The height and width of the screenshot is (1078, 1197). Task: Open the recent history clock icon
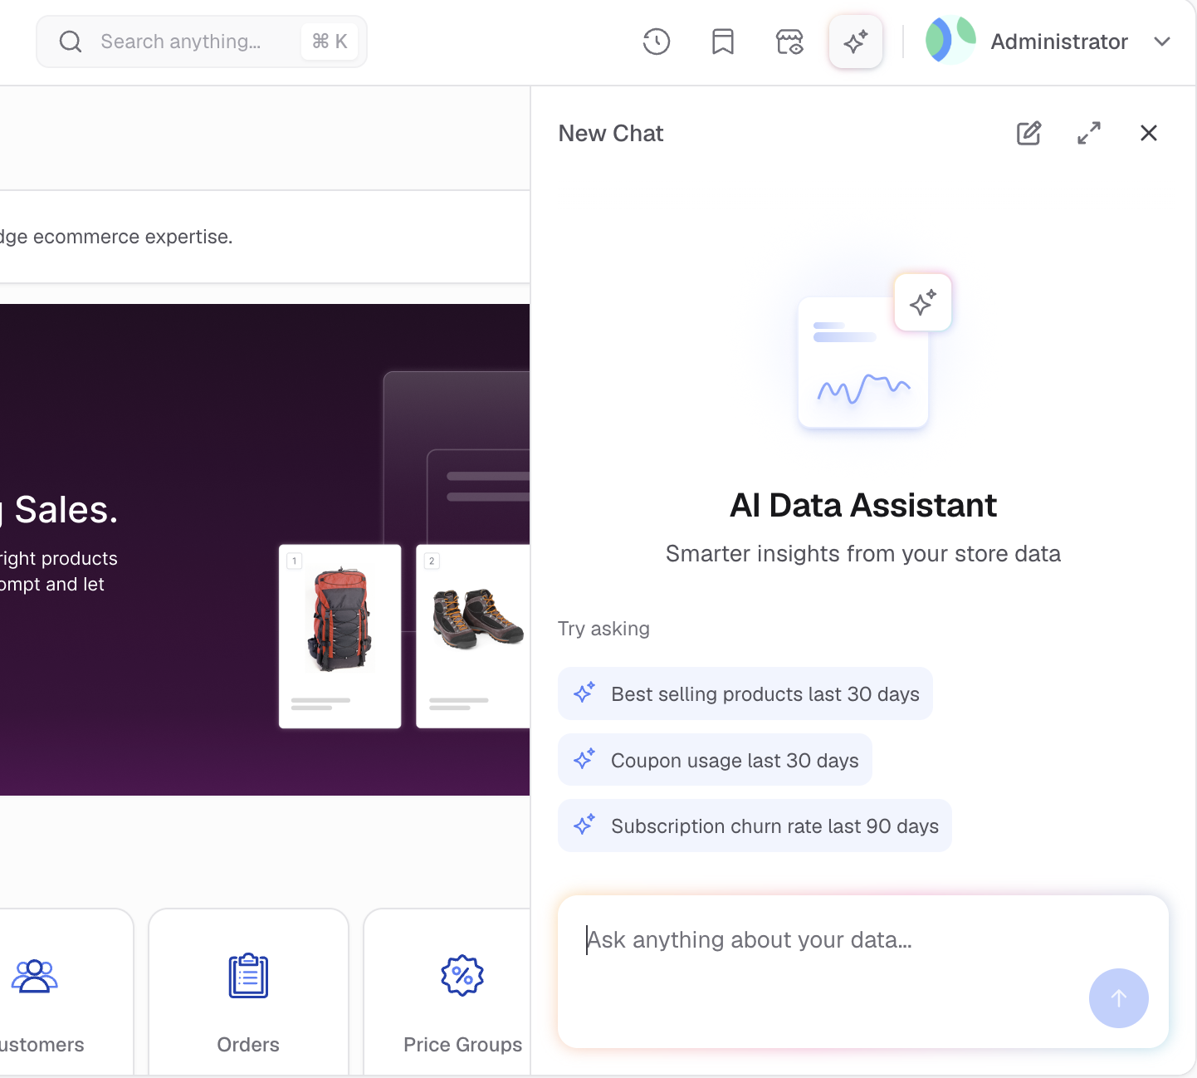coord(657,42)
